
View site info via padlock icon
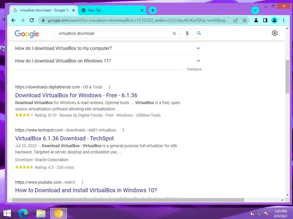coord(43,20)
